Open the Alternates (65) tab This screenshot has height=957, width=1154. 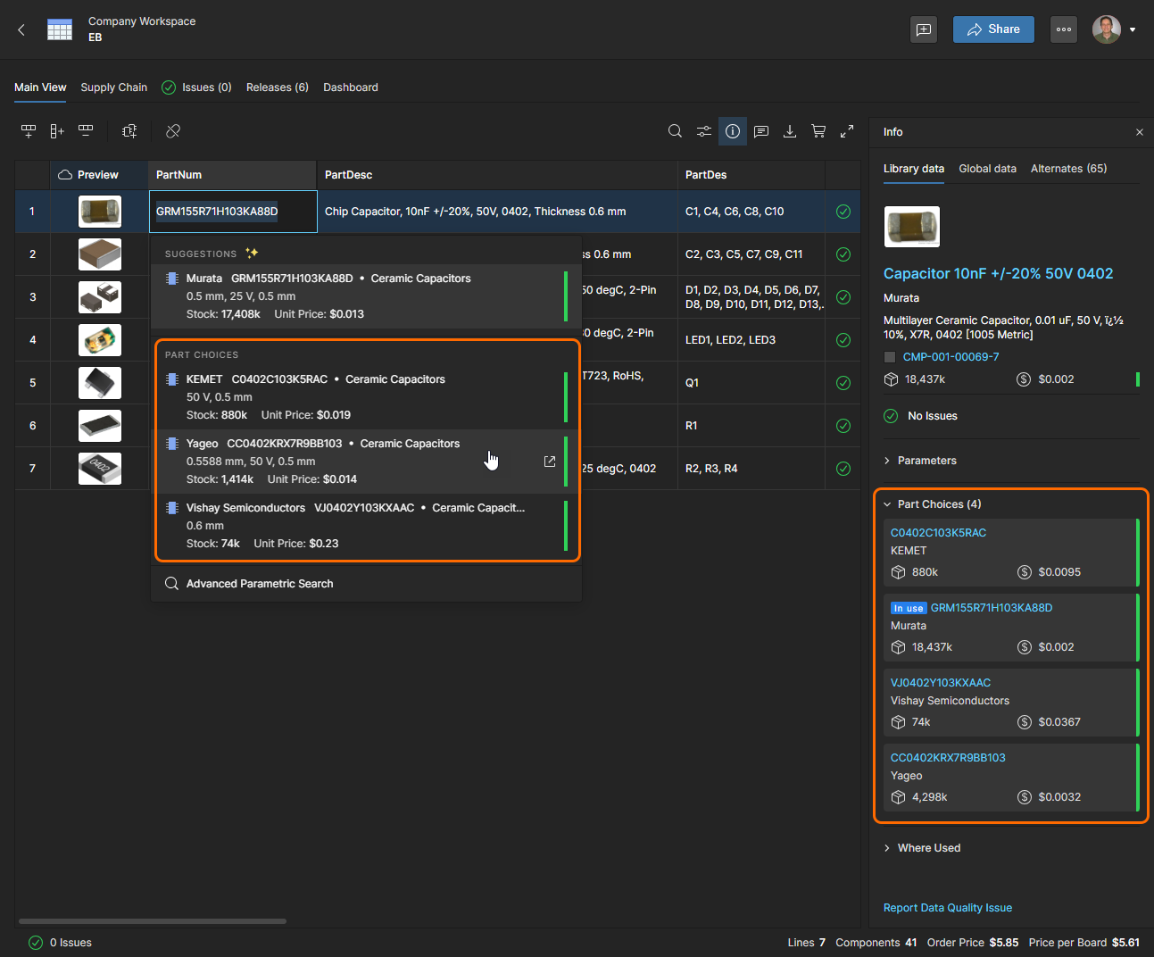(1068, 169)
